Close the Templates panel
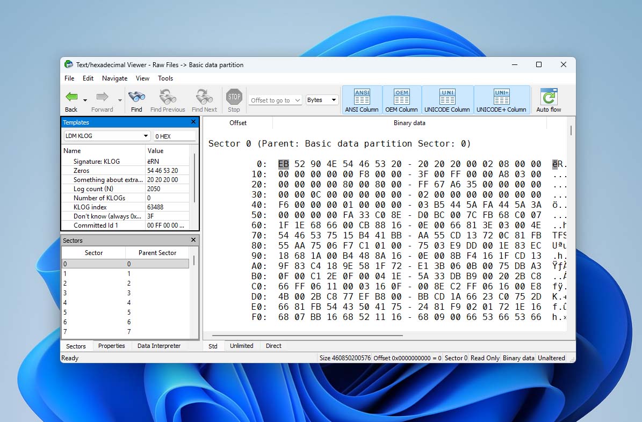The width and height of the screenshot is (642, 422). tap(193, 122)
